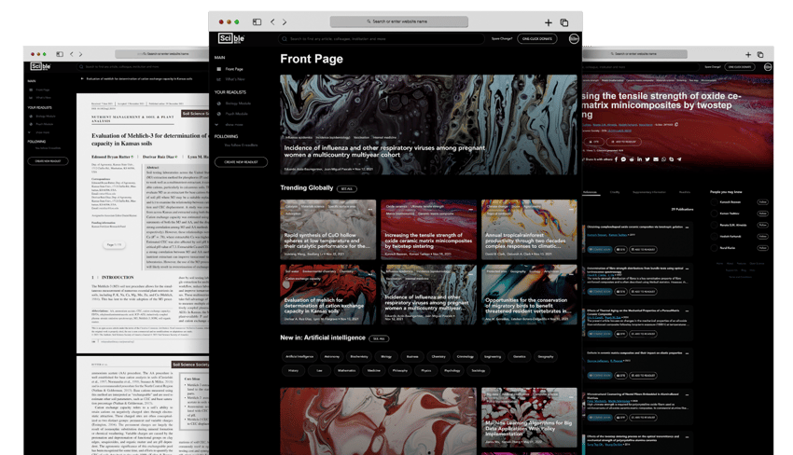Viewport: 793px width, 455px height.
Task: Open the Biology Module readlist
Action: click(237, 103)
